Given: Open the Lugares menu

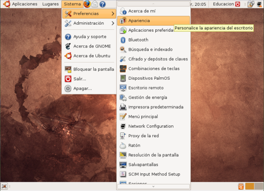Looking at the screenshot, I should [x=51, y=4].
